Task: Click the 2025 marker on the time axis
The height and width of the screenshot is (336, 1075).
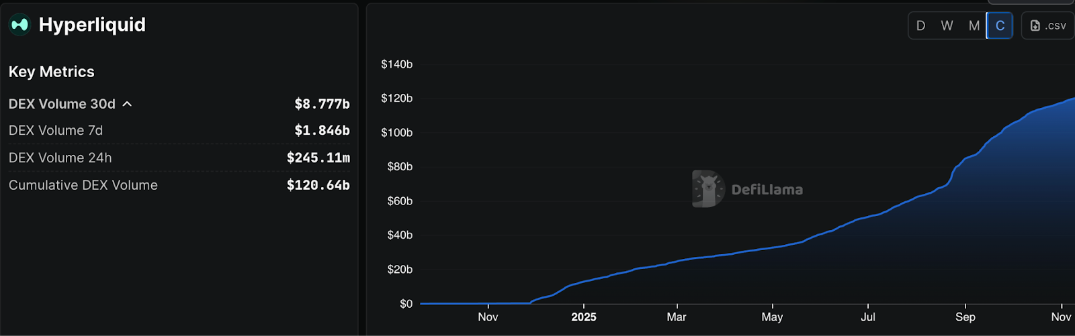Action: click(x=583, y=317)
